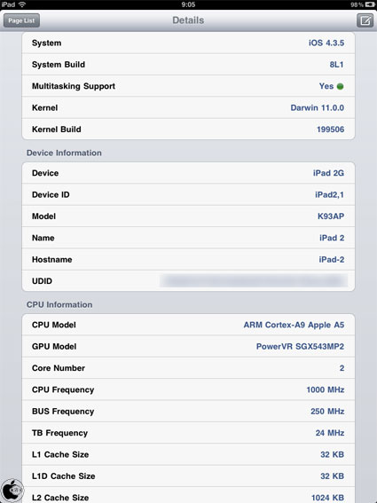Select the L1 Cache Size row
377x503 pixels.
[x=188, y=454]
